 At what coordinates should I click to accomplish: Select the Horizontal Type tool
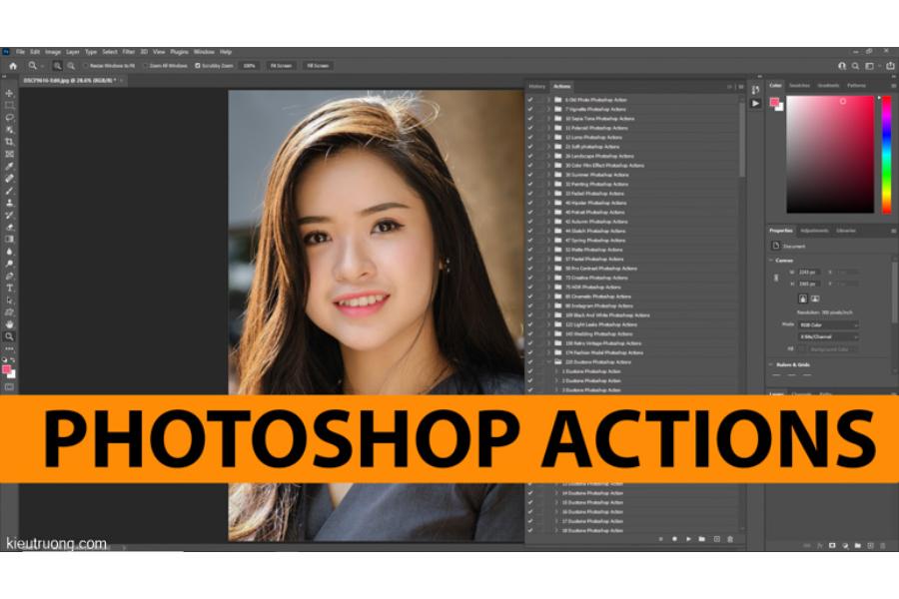coord(9,288)
